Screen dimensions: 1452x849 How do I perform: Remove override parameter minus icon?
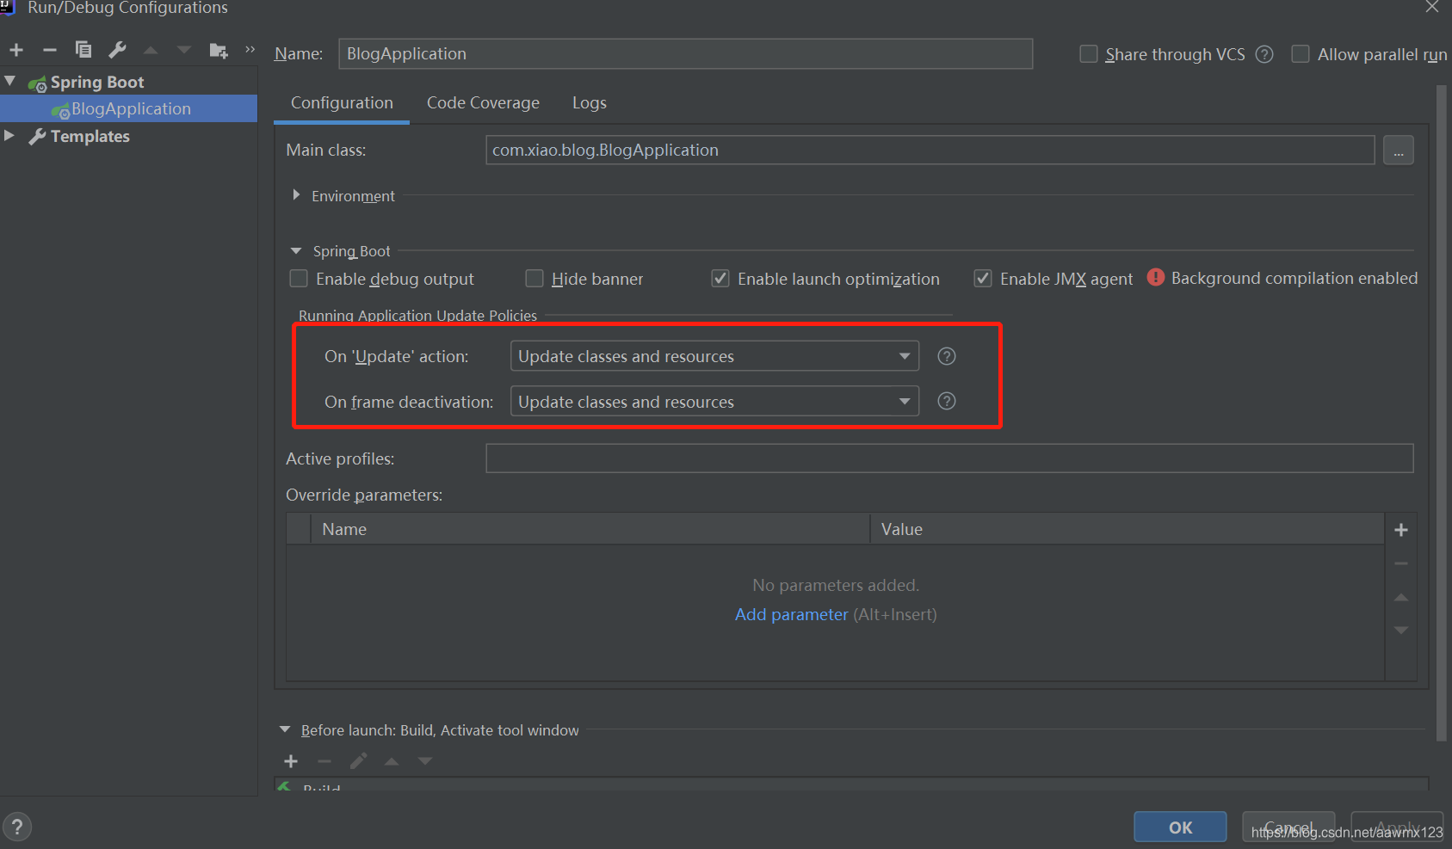pyautogui.click(x=1401, y=563)
